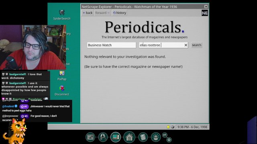Open the evidence board icon in bottom bar
The height and width of the screenshot is (144, 257).
90,137
